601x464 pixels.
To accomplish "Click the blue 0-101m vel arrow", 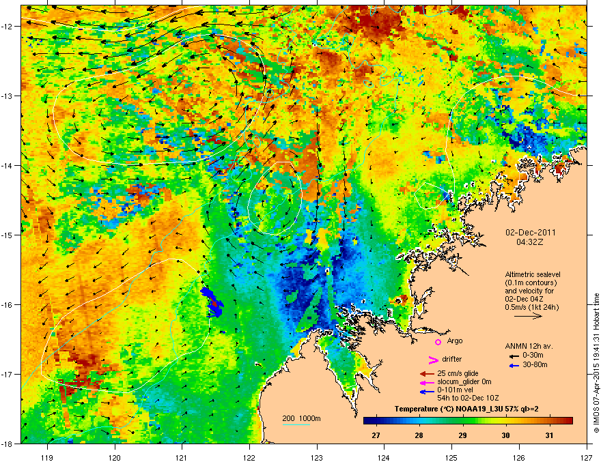I will coord(427,392).
